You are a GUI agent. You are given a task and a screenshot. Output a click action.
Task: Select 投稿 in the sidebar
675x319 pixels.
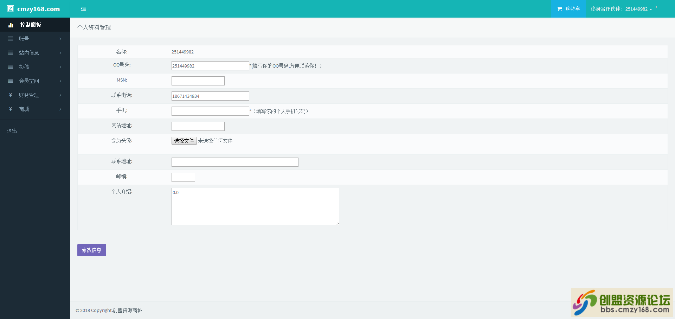35,67
